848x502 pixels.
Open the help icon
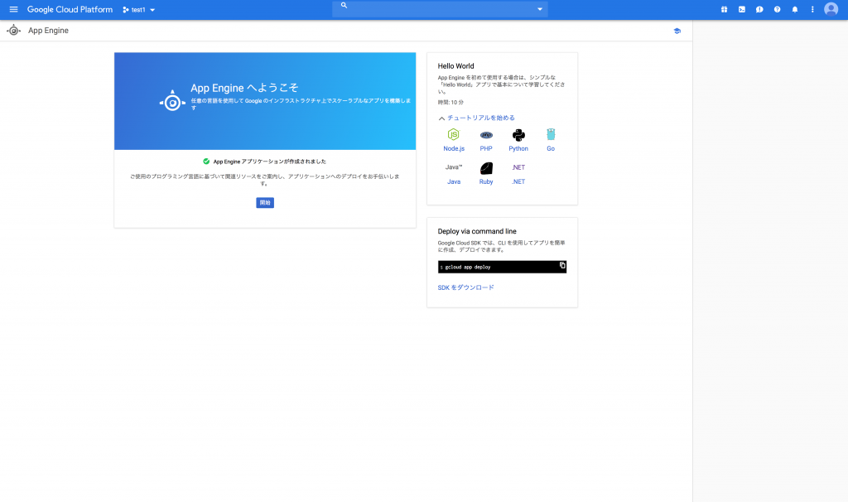click(x=778, y=9)
